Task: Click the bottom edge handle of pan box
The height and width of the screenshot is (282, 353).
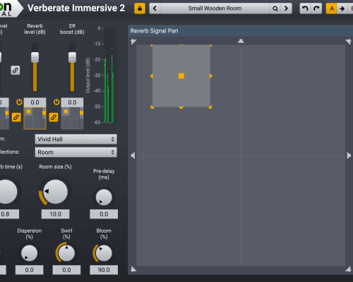Action: (181, 108)
